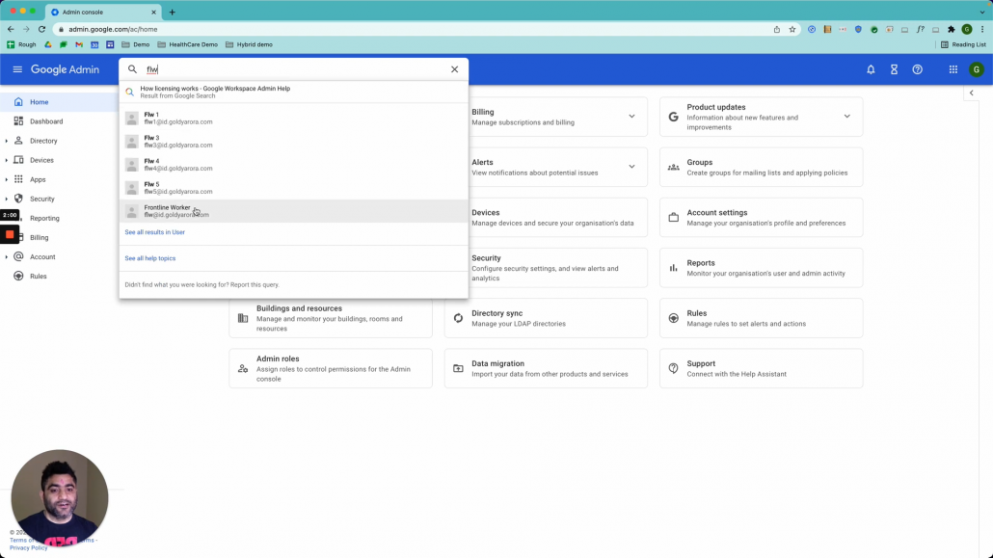993x558 pixels.
Task: Select user Flw 3 from results
Action: (x=294, y=142)
